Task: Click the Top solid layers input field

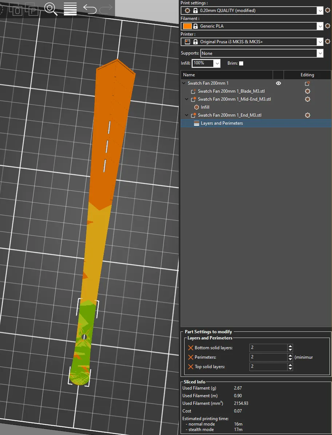Action: pyautogui.click(x=268, y=367)
